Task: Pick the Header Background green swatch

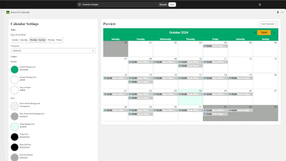Action: (x=14, y=69)
